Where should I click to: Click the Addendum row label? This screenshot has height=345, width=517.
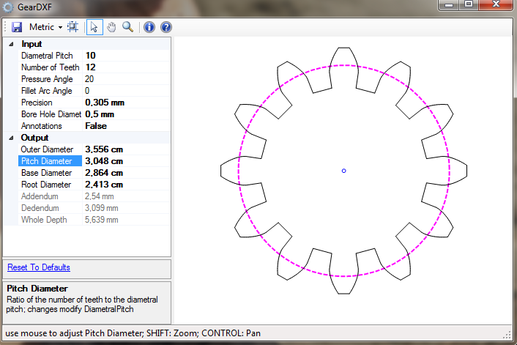pyautogui.click(x=40, y=196)
